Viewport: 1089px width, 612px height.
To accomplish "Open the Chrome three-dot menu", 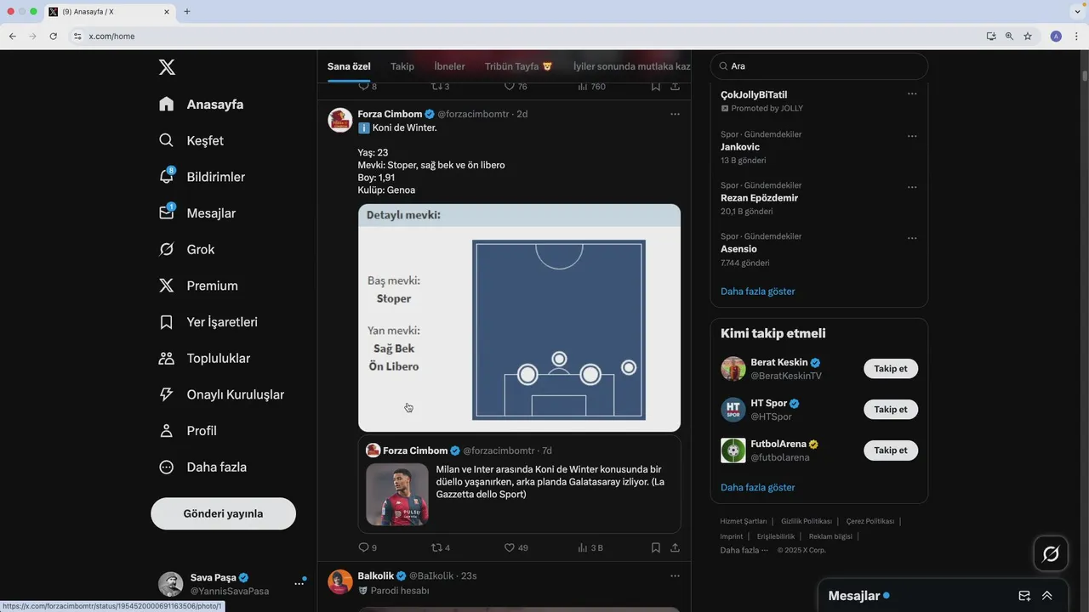I will pyautogui.click(x=1077, y=37).
